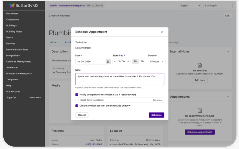This screenshot has width=239, height=149.
Task: Select AM for start time
Action: click(135, 61)
